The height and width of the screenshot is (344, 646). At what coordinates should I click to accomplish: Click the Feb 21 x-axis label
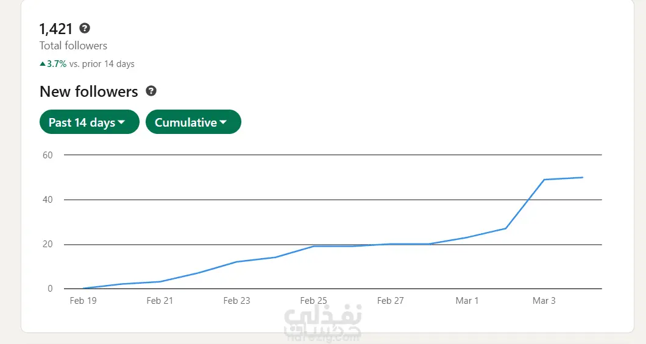click(160, 301)
